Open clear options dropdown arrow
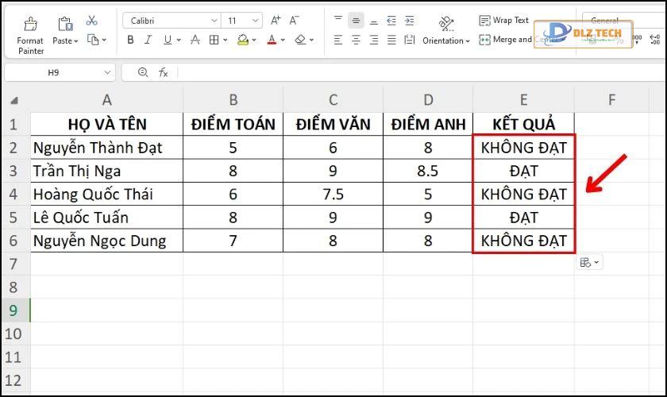The height and width of the screenshot is (397, 667). 311,40
